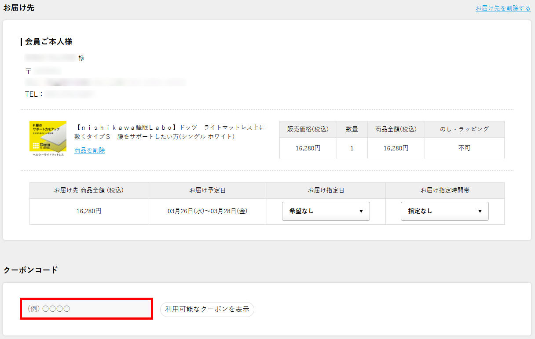Click the お届け先 section heading
This screenshot has width=535, height=339.
coord(18,8)
